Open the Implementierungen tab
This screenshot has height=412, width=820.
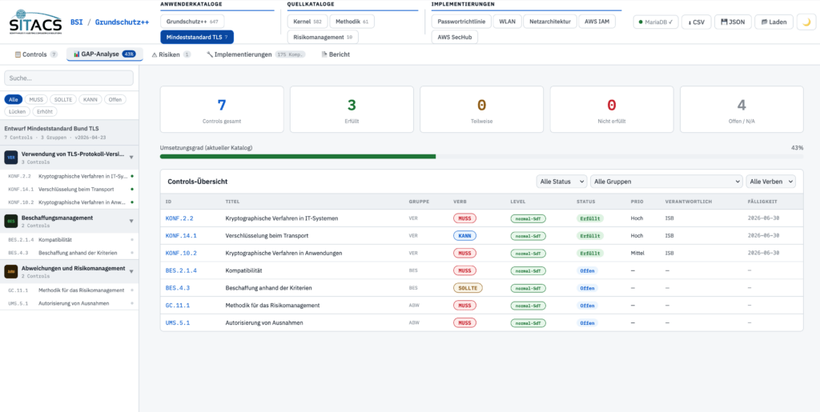point(255,54)
